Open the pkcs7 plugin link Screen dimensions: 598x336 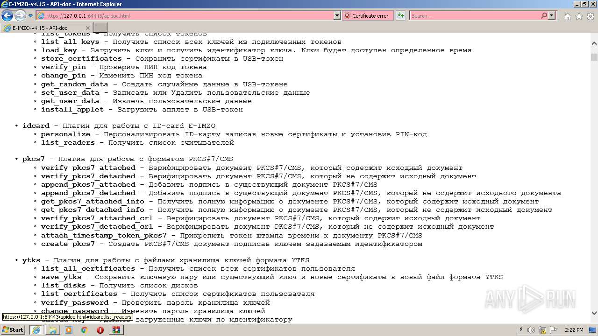tap(33, 159)
